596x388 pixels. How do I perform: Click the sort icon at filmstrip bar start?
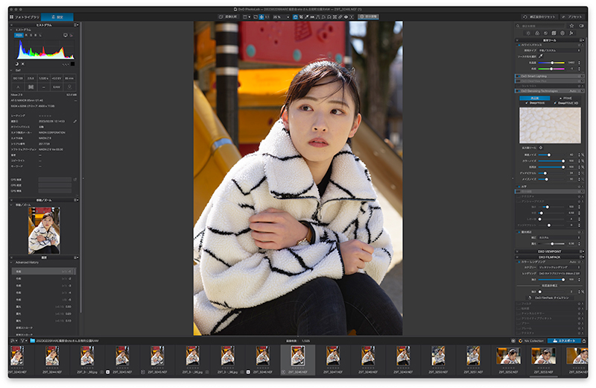coord(13,341)
